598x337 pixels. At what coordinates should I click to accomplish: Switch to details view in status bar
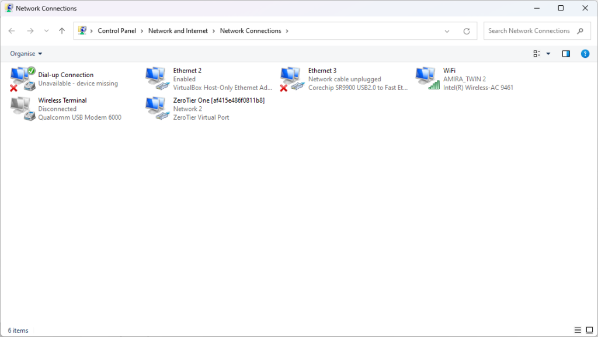[x=578, y=331]
